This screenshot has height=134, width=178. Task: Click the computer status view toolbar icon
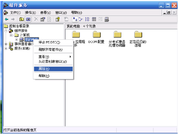(x=107, y=19)
